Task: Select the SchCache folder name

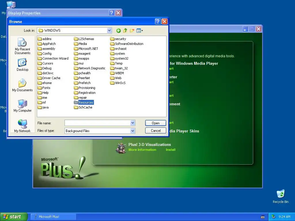Action: coord(85,107)
